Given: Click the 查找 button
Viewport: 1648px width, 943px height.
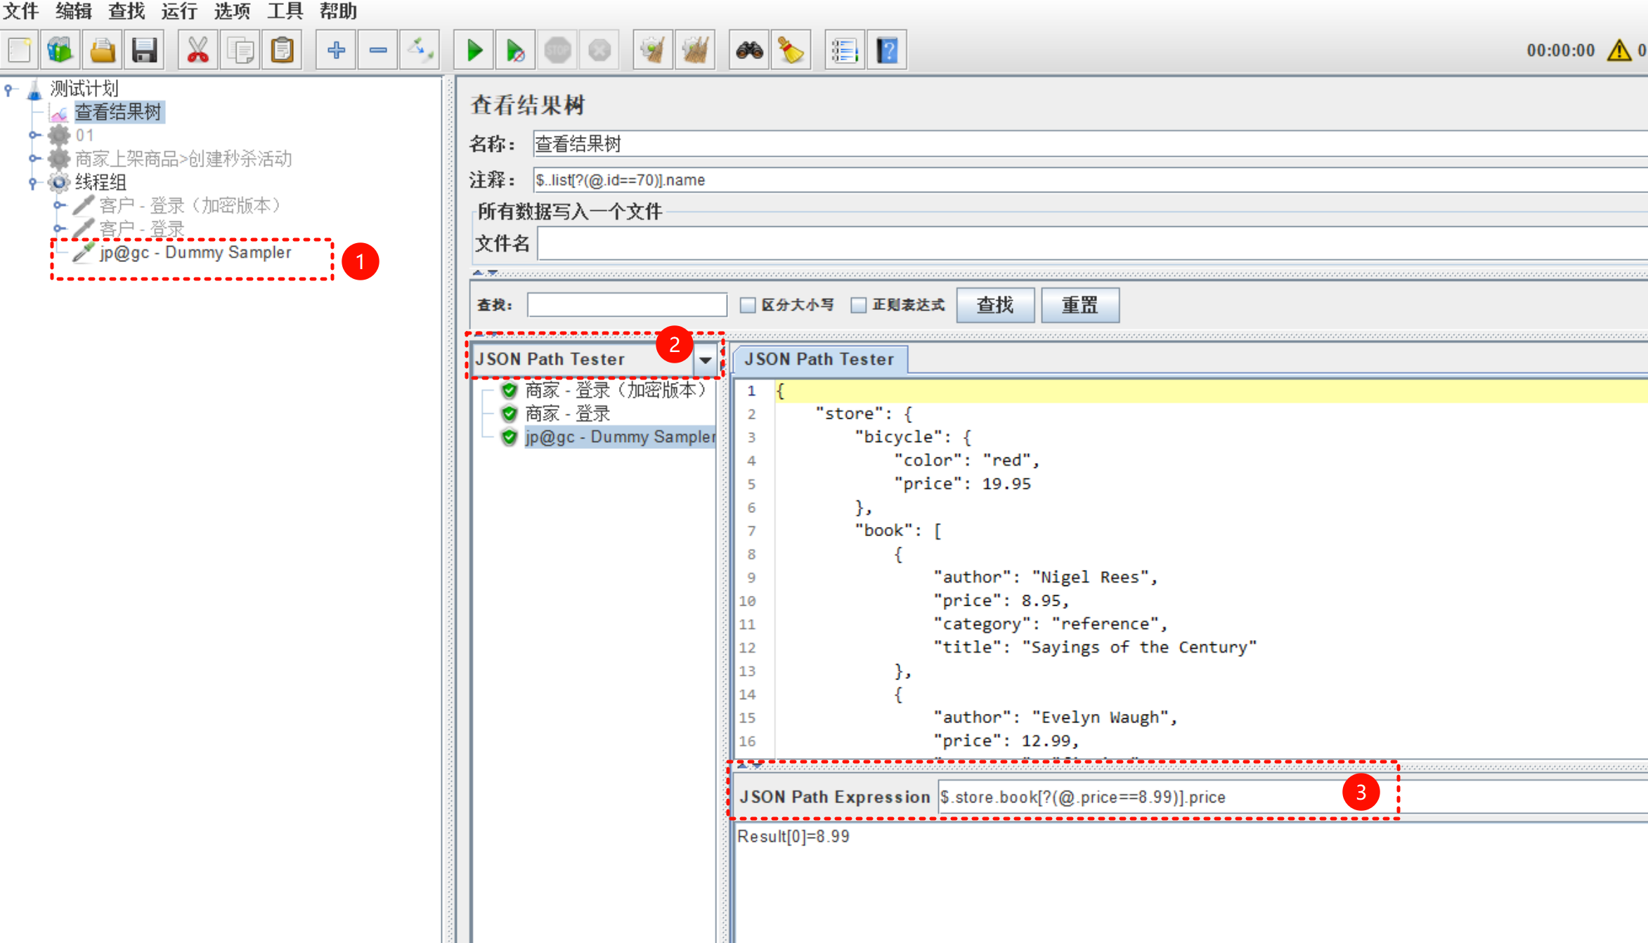Looking at the screenshot, I should (x=994, y=305).
